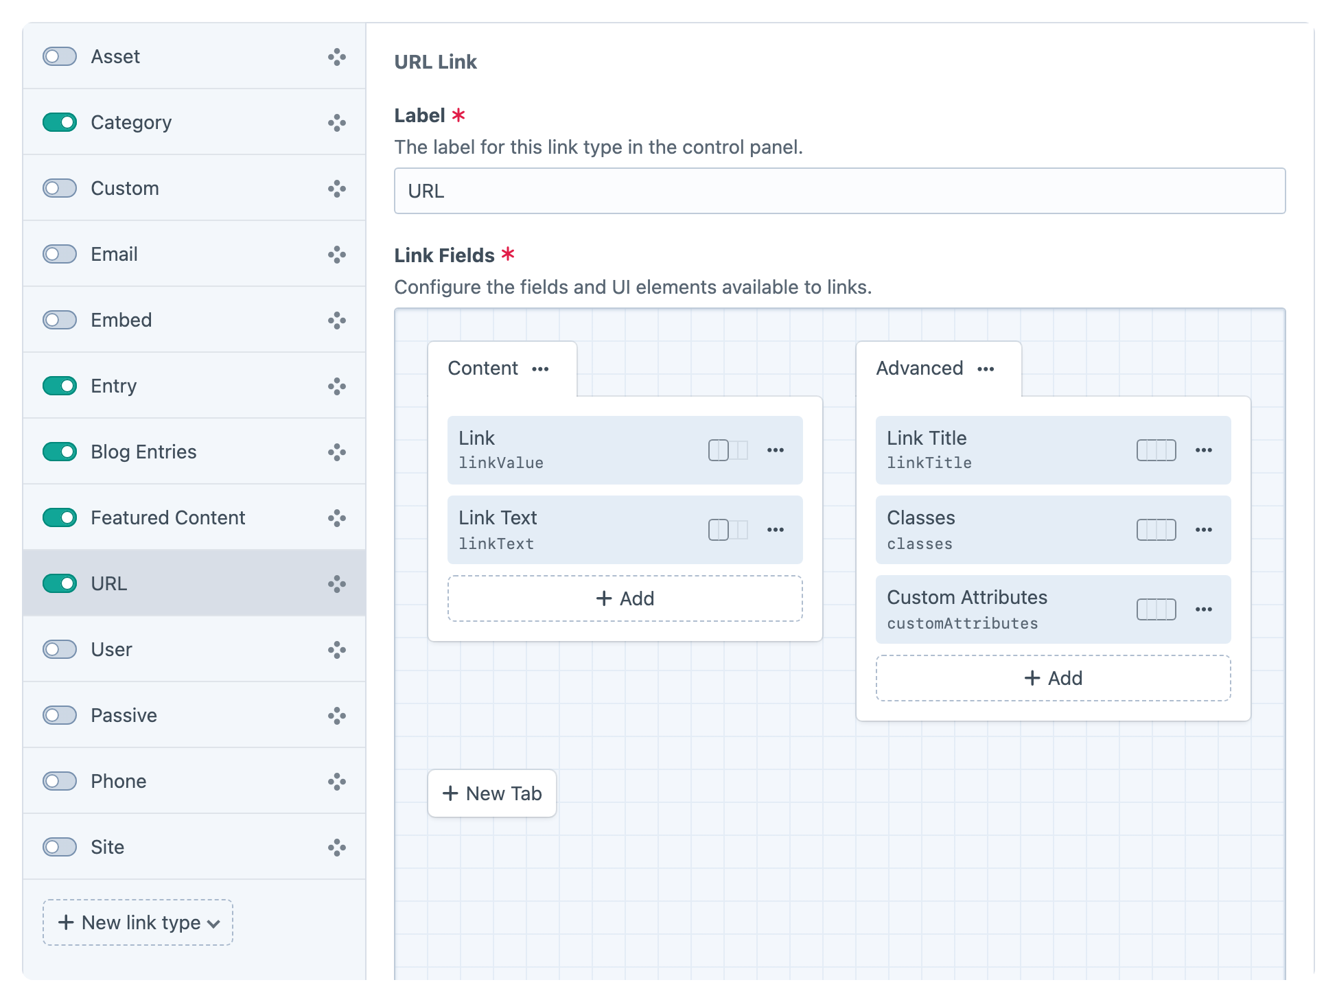Select the Phone link type row
This screenshot has height=1002, width=1337.
[x=194, y=781]
